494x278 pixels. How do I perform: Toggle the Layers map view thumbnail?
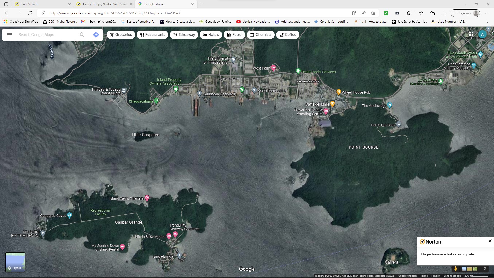(15, 262)
